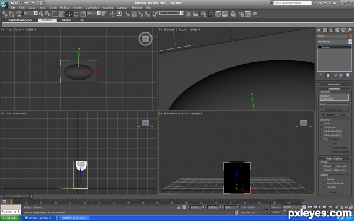This screenshot has height=221, width=354.
Task: Open the selection filter All dropdown
Action: click(35, 14)
